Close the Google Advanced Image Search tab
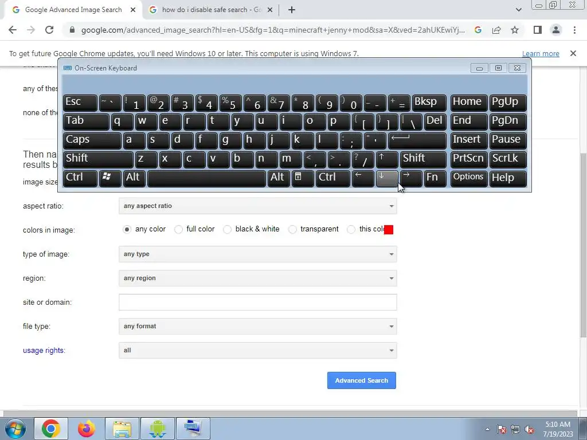The width and height of the screenshot is (587, 440). [x=133, y=10]
